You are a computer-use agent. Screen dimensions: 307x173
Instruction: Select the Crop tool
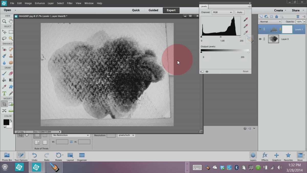(4, 104)
